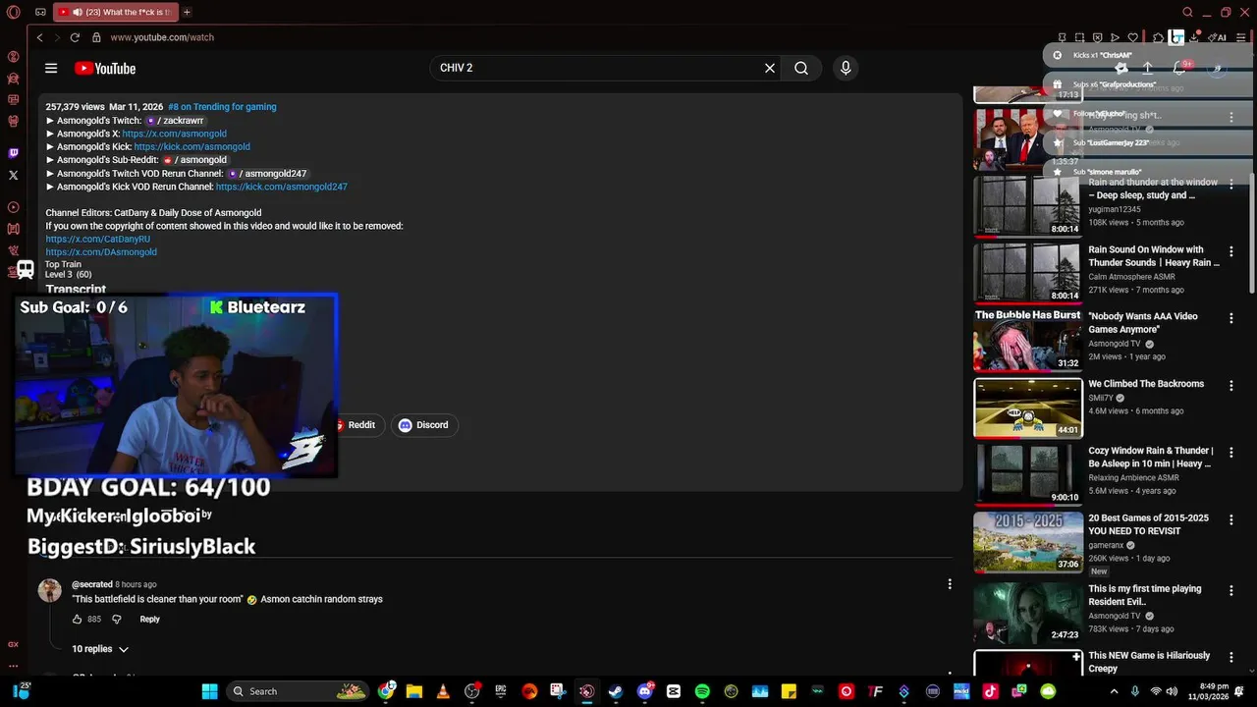The width and height of the screenshot is (1257, 707).
Task: Open more options for 'Rain and thunder' video
Action: 1231,184
